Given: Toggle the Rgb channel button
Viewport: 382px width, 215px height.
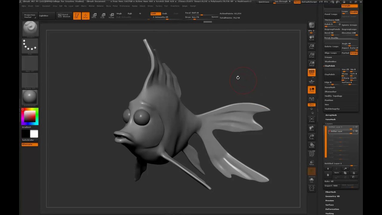Looking at the screenshot, I should [x=130, y=13].
